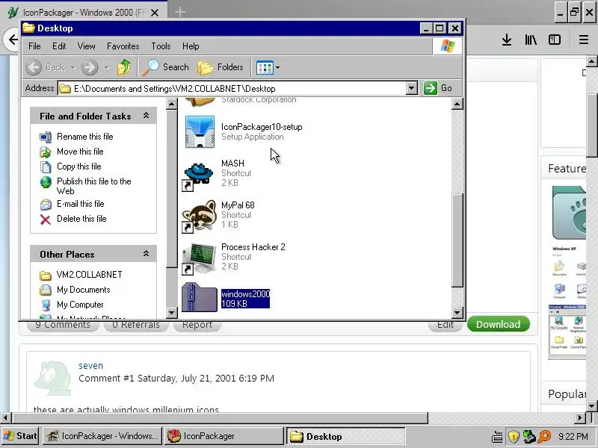Click the security shield tray icon
The width and height of the screenshot is (598, 448).
tap(514, 437)
